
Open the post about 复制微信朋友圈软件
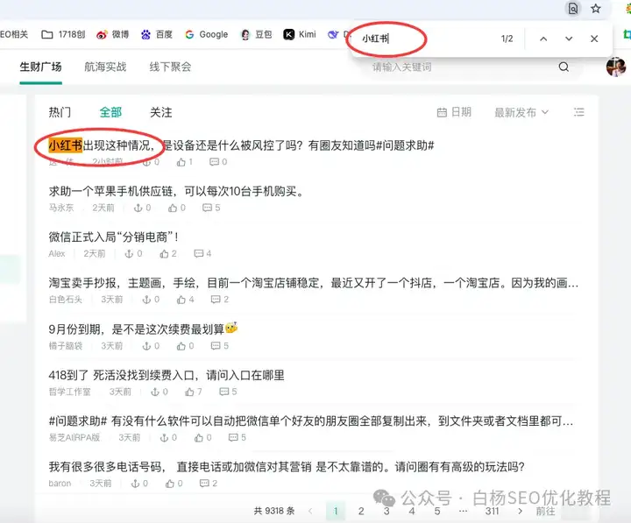311,421
